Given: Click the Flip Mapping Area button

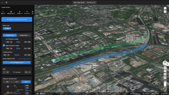Looking at the screenshot, I should point(17,62).
